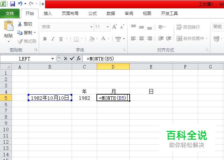Viewport: 224px width, 160px height.
Task: Open the Customize Quick Access Toolbar dropdown
Action: tap(43, 4)
